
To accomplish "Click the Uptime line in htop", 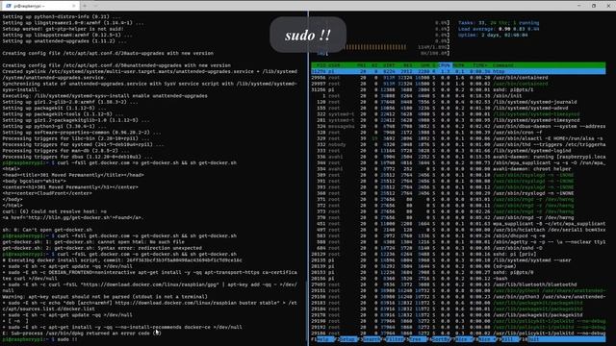I will 493,35.
